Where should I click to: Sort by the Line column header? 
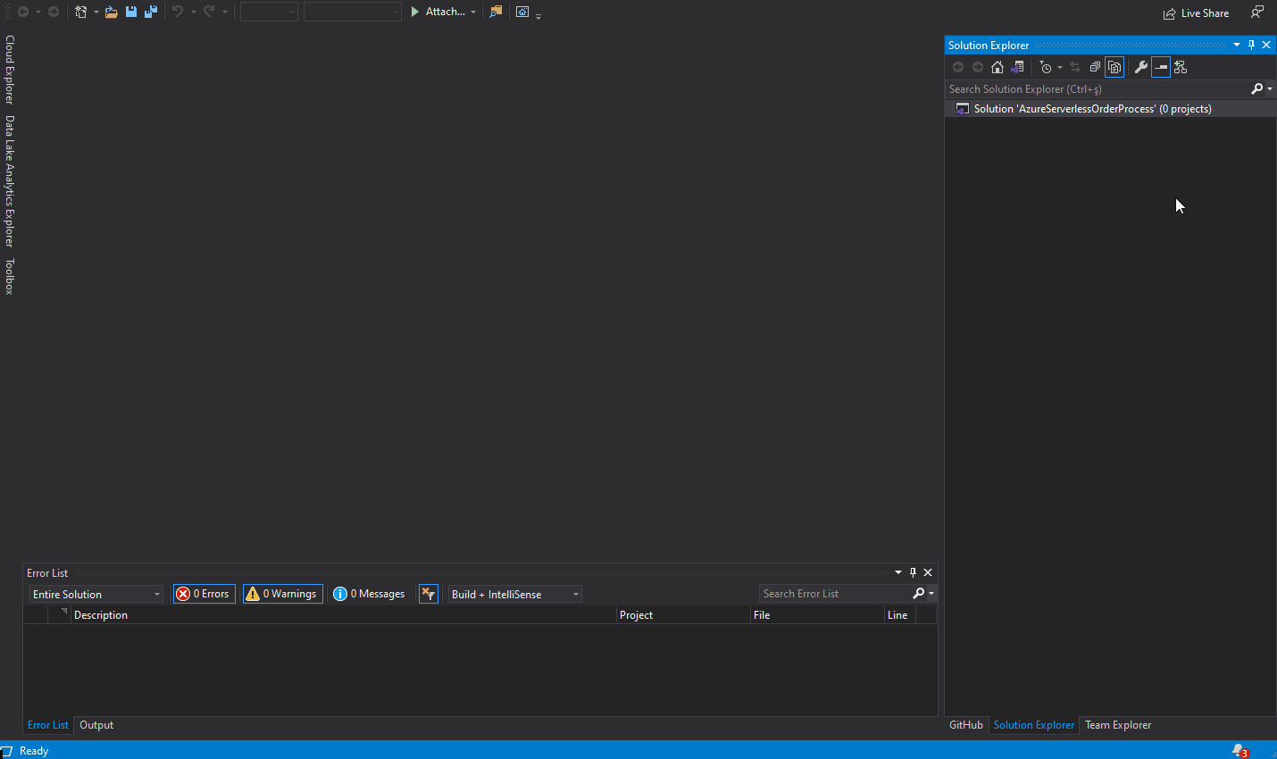pyautogui.click(x=900, y=615)
